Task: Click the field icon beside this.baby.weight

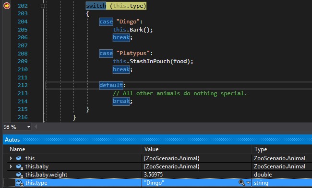Action: 19,175
